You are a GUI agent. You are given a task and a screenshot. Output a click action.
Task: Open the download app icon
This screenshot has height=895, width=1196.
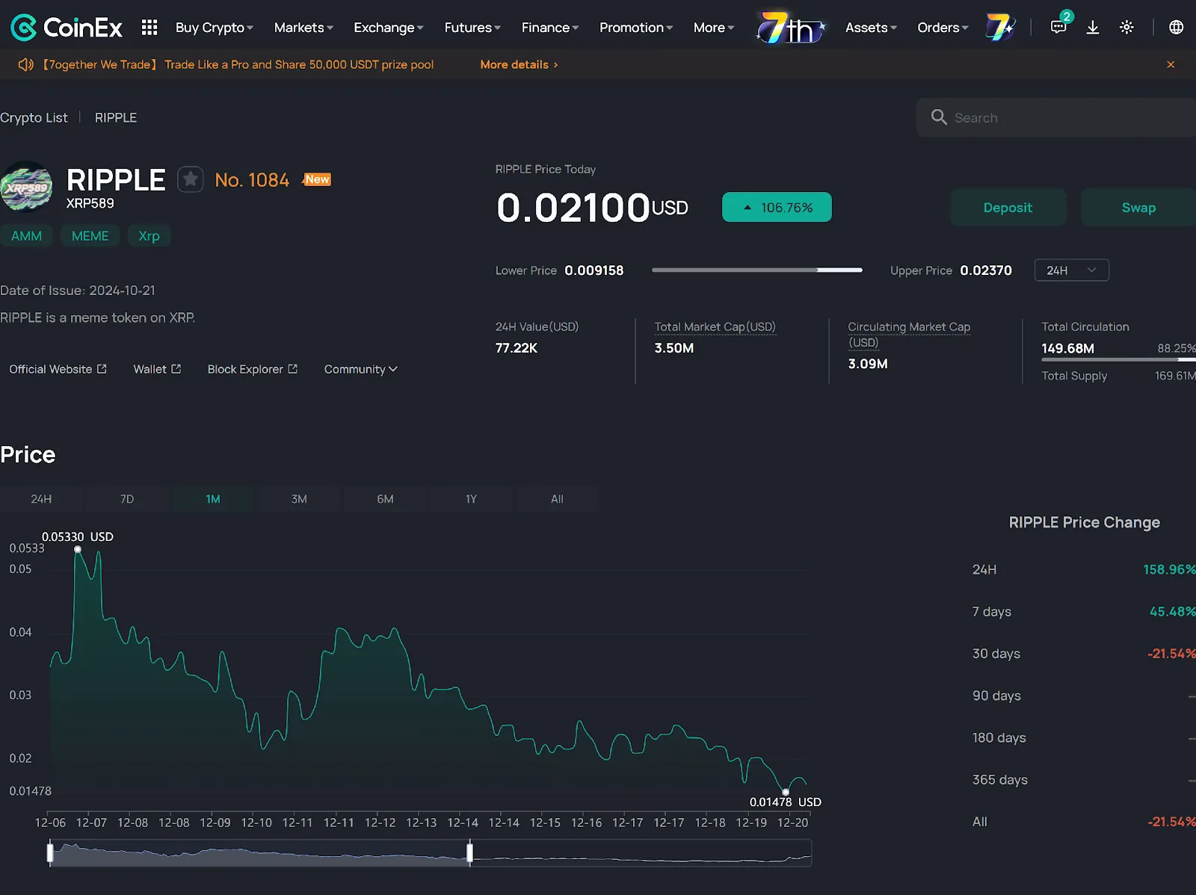point(1093,28)
